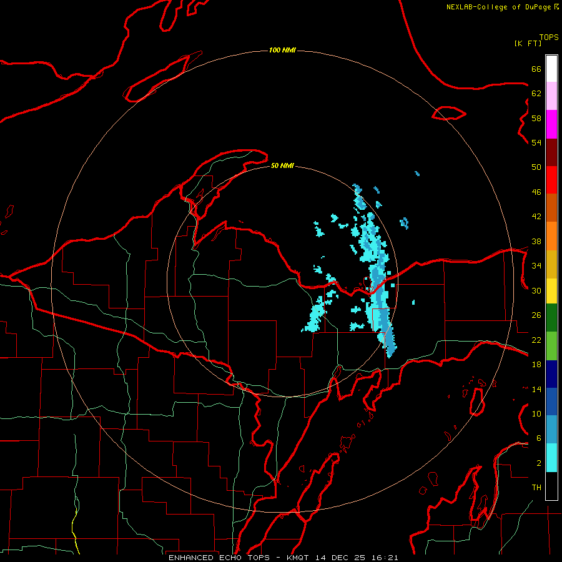Select the cyan legend swatch
The image size is (562, 562).
pyautogui.click(x=551, y=458)
